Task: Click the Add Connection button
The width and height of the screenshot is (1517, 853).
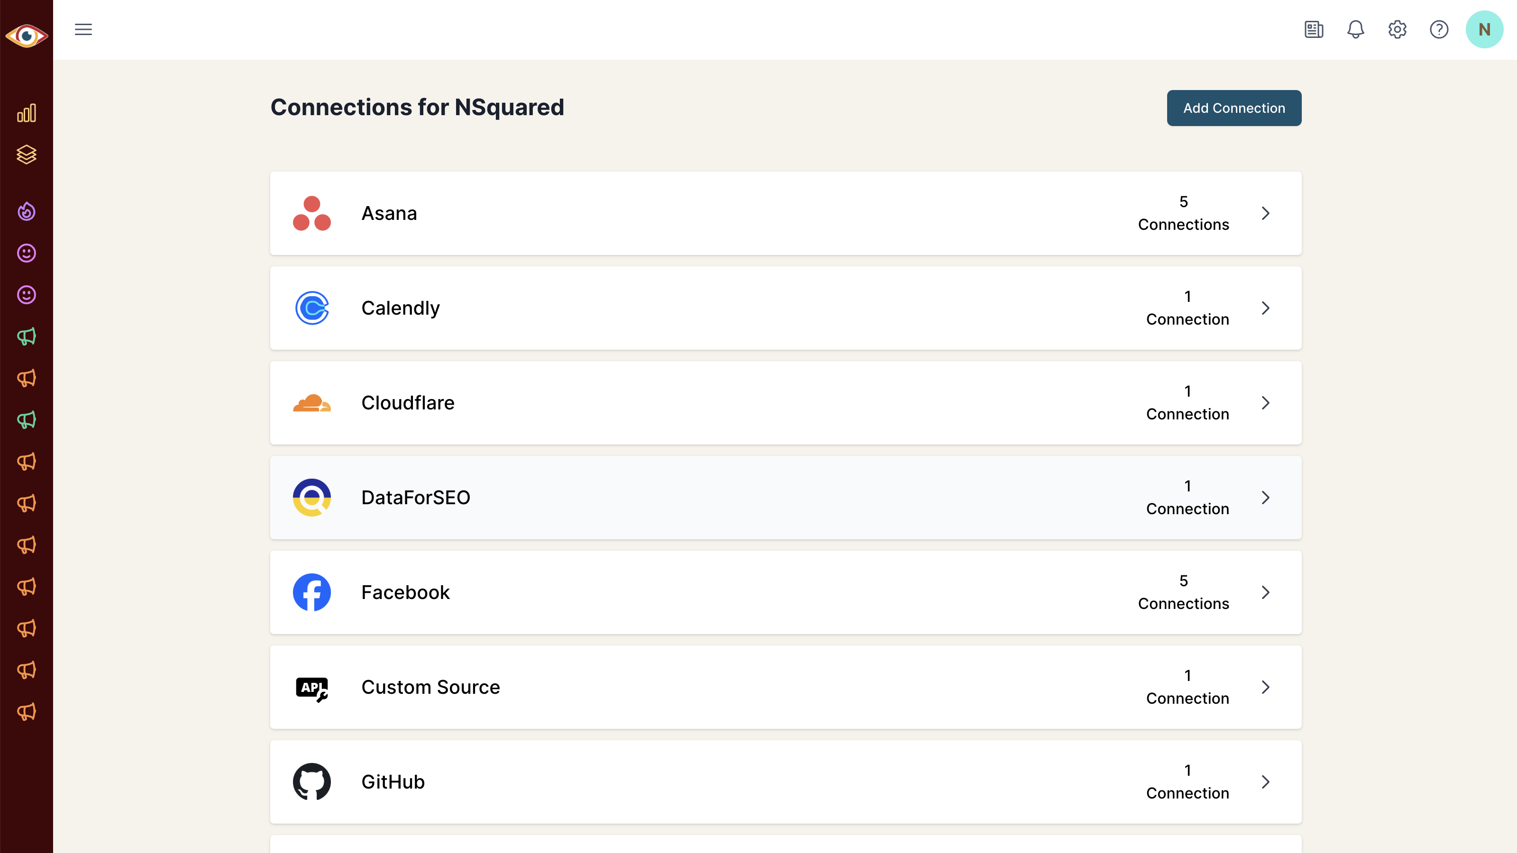Action: 1234,108
